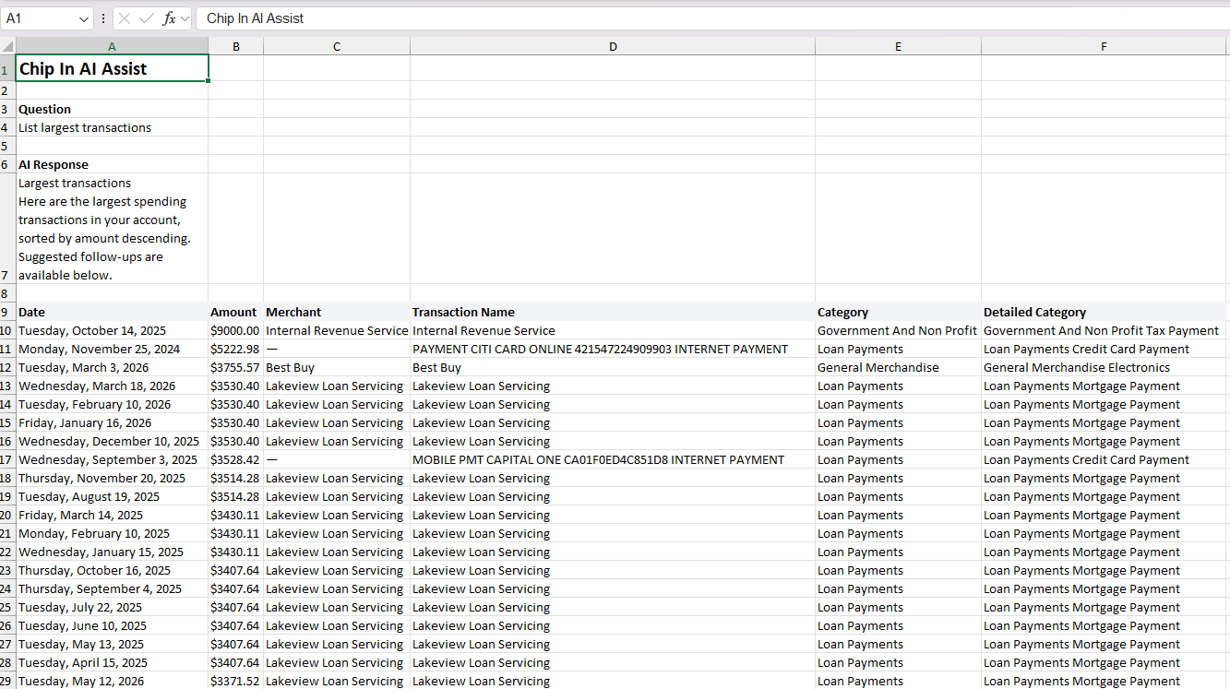Click the $3755.57 amount cell
This screenshot has width=1230, height=689.
coord(236,367)
